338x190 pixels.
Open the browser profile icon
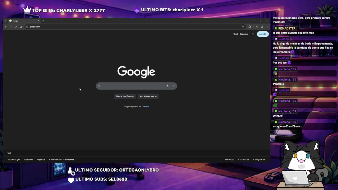[x=262, y=27]
